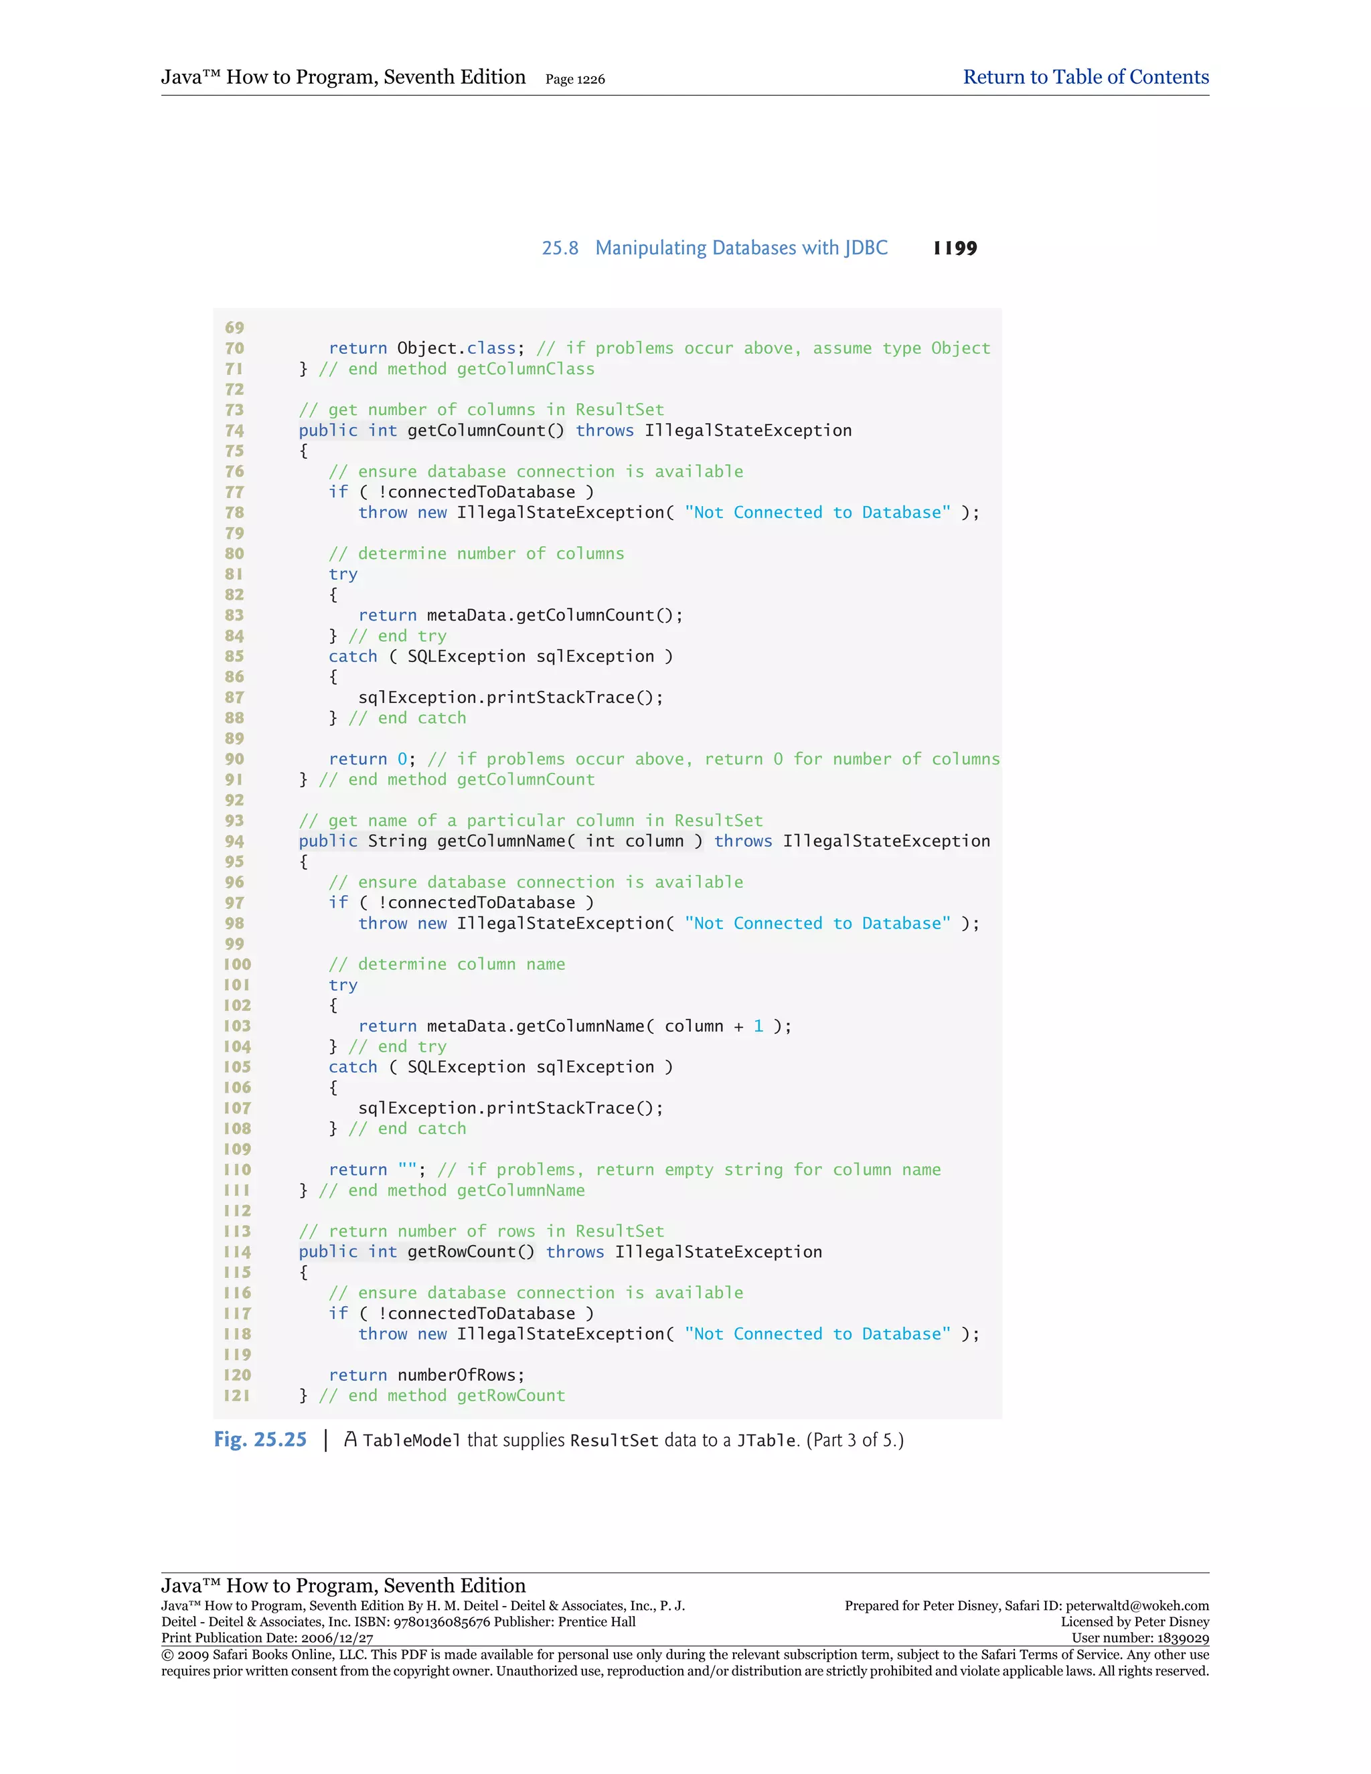Click the comment 'return number of rows in ResultSet'
Image resolution: width=1371 pixels, height=1774 pixels.
coord(481,1231)
